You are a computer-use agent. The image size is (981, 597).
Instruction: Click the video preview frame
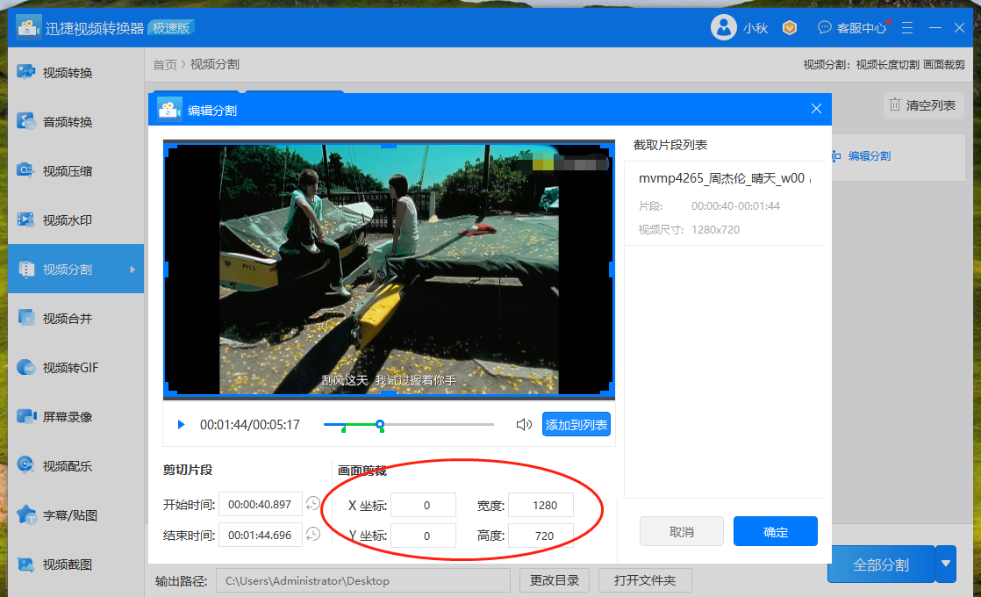pyautogui.click(x=389, y=269)
